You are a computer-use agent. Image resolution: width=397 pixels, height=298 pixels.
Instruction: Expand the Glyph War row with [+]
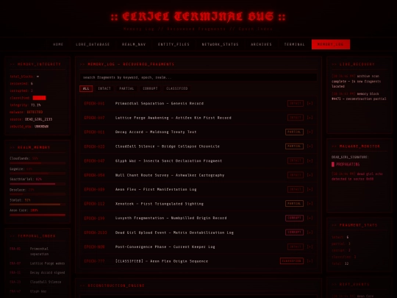310,160
